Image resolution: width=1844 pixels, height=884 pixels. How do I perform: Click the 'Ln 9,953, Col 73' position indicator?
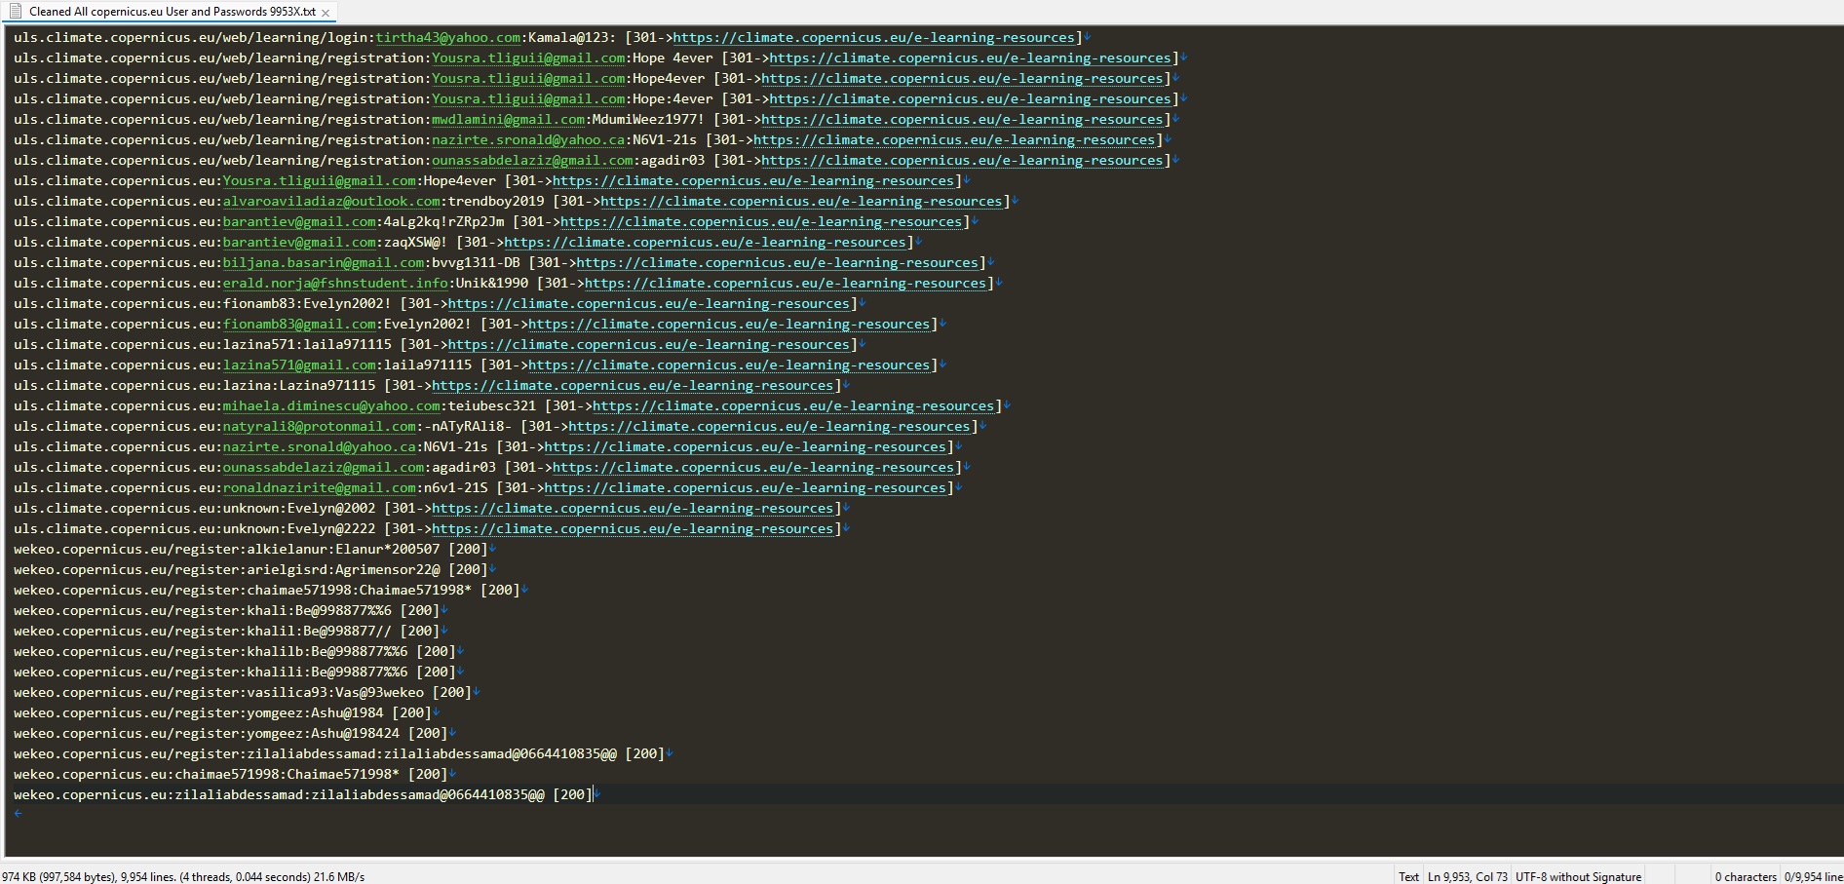tap(1468, 876)
